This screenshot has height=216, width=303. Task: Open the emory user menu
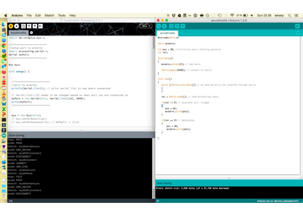point(279,15)
